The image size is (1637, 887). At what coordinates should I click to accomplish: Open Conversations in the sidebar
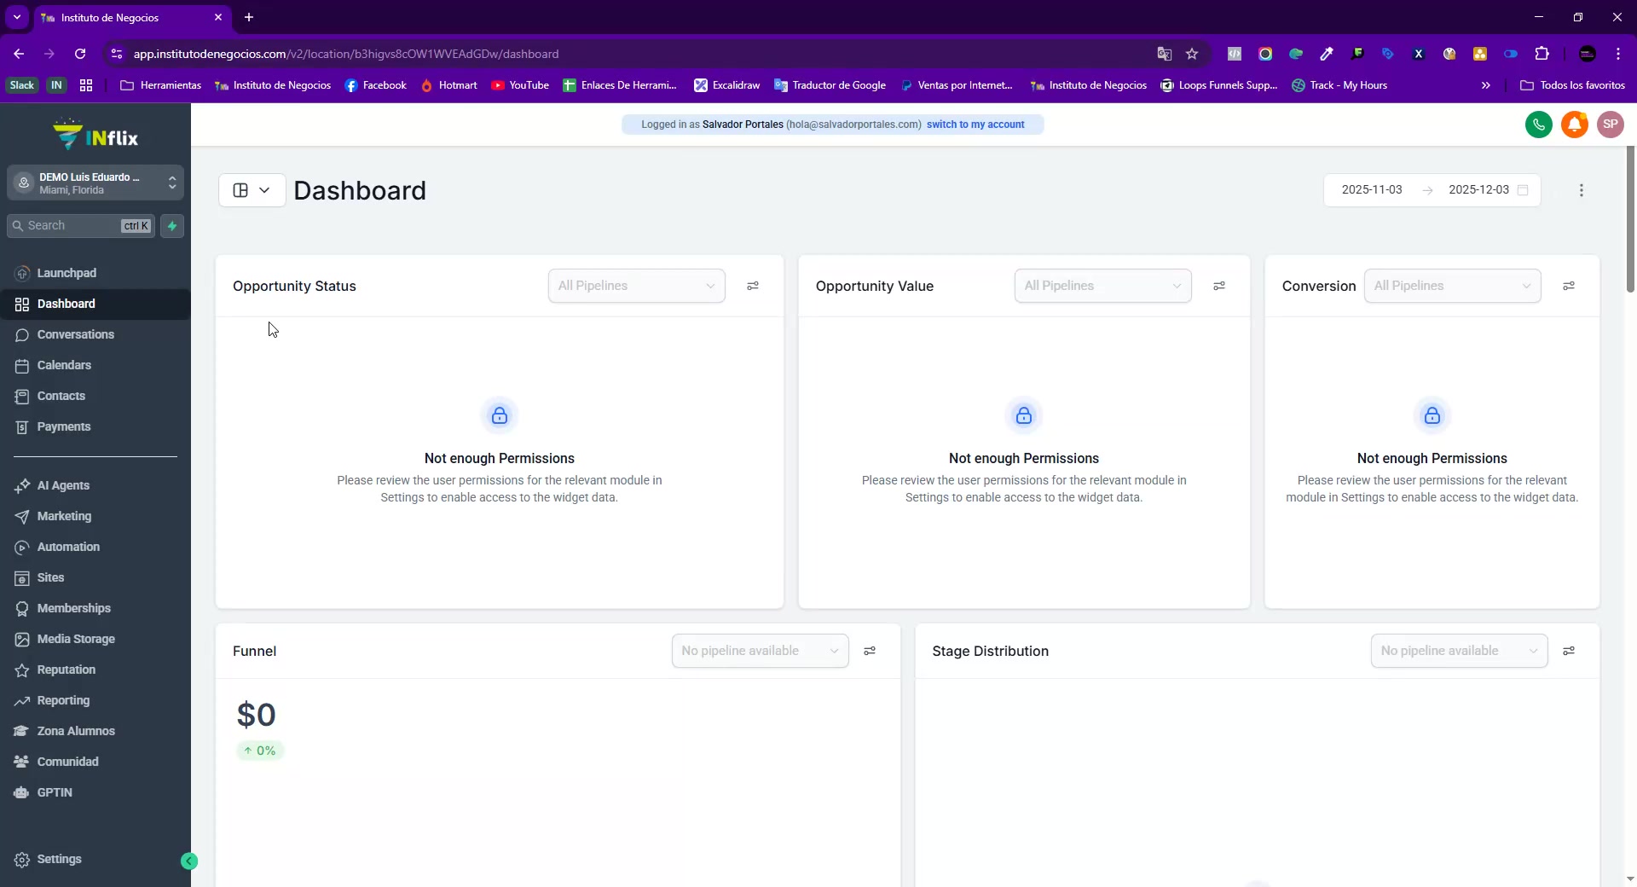pos(75,335)
